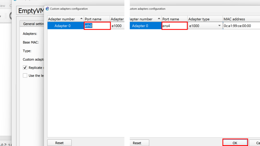Click the ens4 port name field
This screenshot has height=146, width=260.
[x=174, y=26]
